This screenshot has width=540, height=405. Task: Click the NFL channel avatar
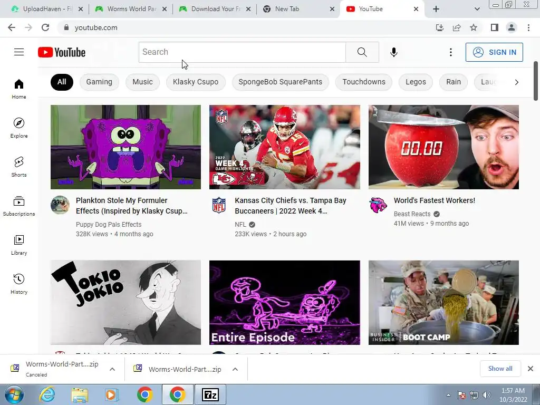pyautogui.click(x=219, y=205)
